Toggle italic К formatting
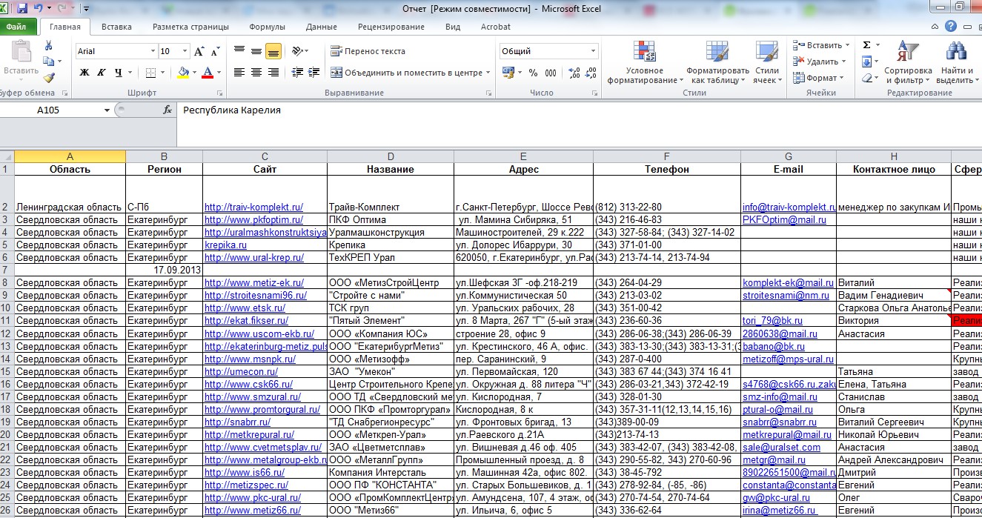The height and width of the screenshot is (518, 982). (x=102, y=73)
